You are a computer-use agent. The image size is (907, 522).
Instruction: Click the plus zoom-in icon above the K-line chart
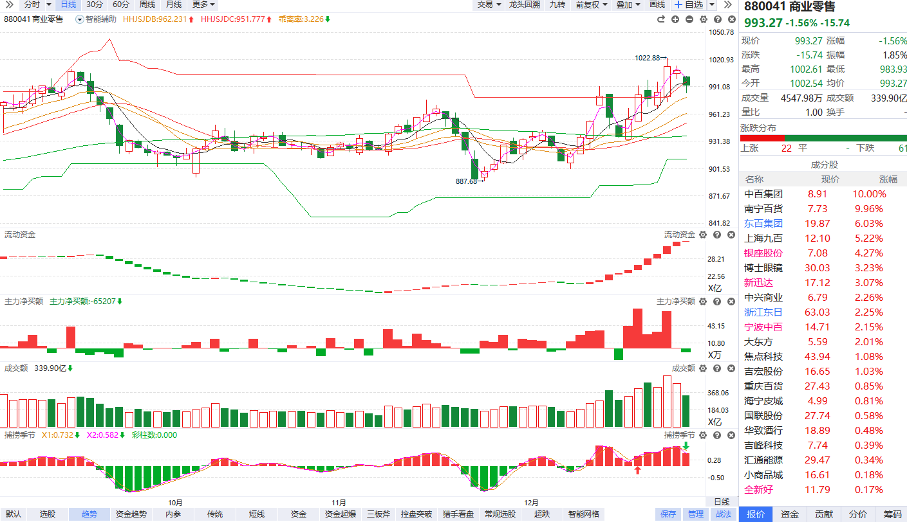coord(675,19)
